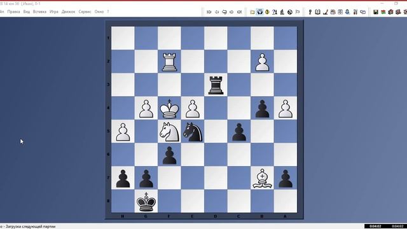
Task: Step one move back arrow
Action: click(217, 12)
